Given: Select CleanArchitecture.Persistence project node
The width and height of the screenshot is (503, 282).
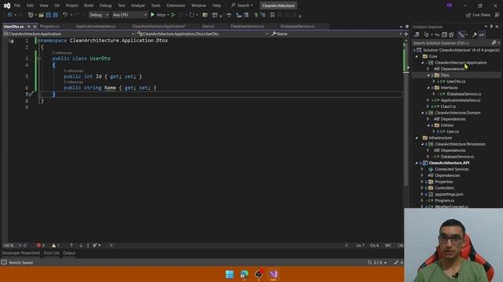Looking at the screenshot, I should 460,144.
